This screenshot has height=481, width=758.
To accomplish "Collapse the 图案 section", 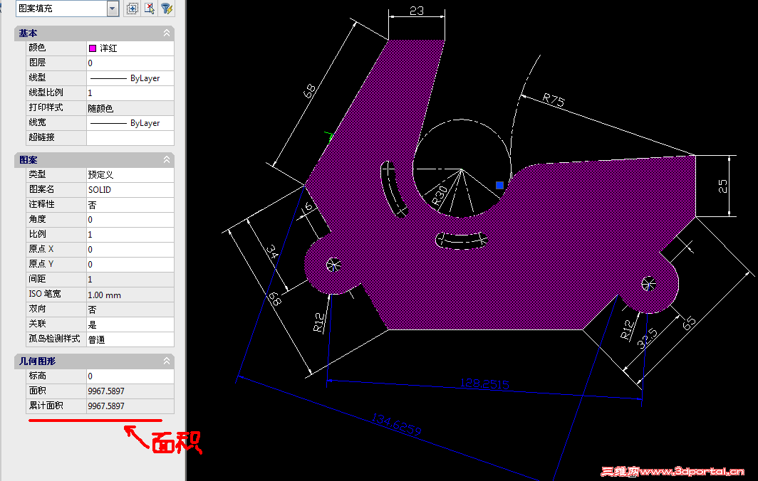I will tap(166, 159).
